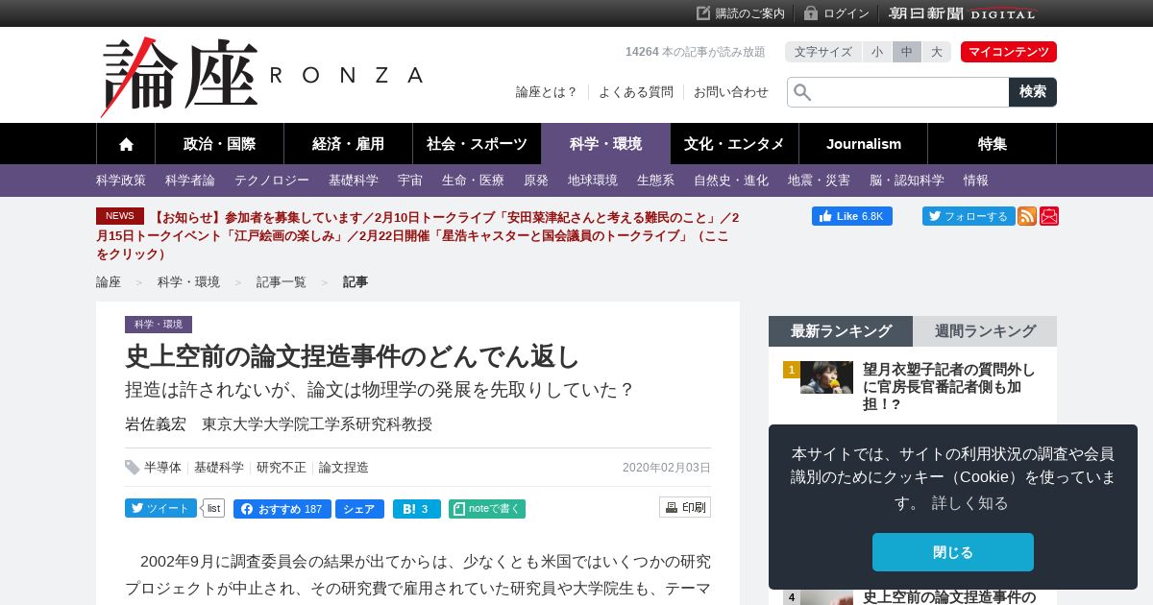Click the 論座とは？ link

click(x=547, y=92)
